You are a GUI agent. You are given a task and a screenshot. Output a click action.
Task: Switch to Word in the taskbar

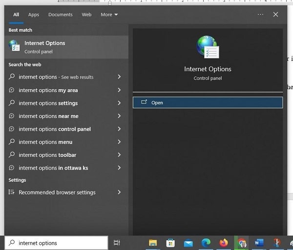pos(259,243)
